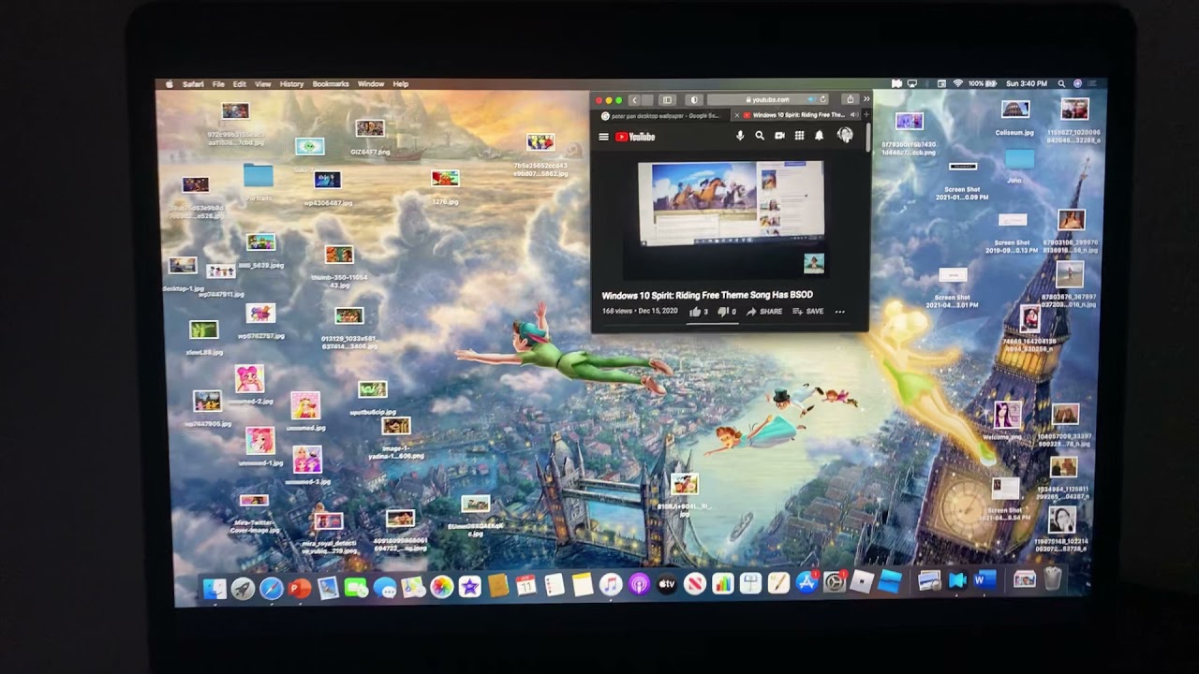Image resolution: width=1199 pixels, height=674 pixels.
Task: Open Podcasts app in the Dock
Action: pyautogui.click(x=639, y=585)
